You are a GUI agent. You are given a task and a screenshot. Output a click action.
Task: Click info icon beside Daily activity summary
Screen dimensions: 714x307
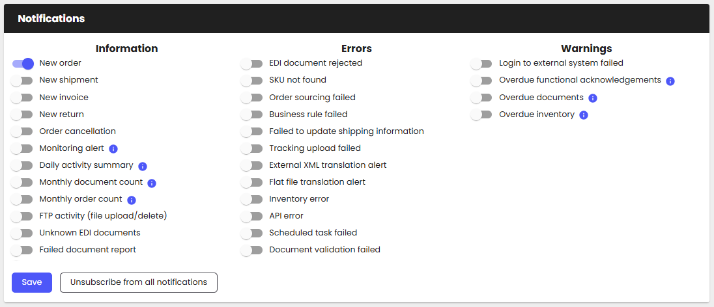click(143, 166)
